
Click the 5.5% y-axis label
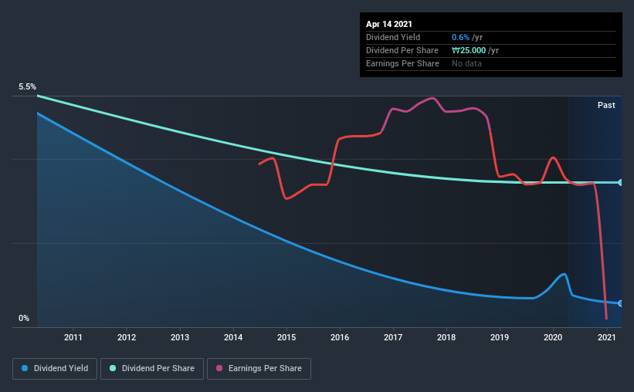(x=27, y=87)
